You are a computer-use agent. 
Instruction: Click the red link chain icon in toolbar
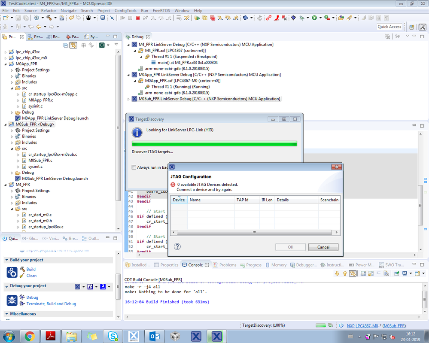tap(269, 18)
